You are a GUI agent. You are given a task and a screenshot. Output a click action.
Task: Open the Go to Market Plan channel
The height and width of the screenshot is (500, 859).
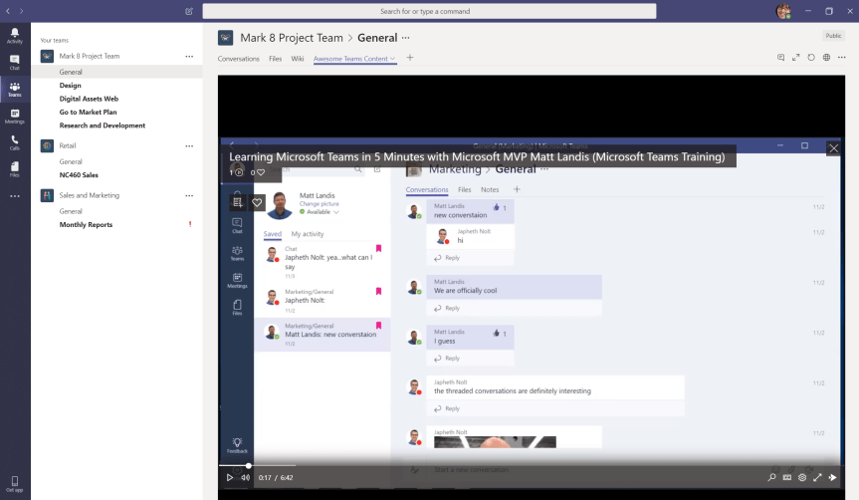pos(89,113)
